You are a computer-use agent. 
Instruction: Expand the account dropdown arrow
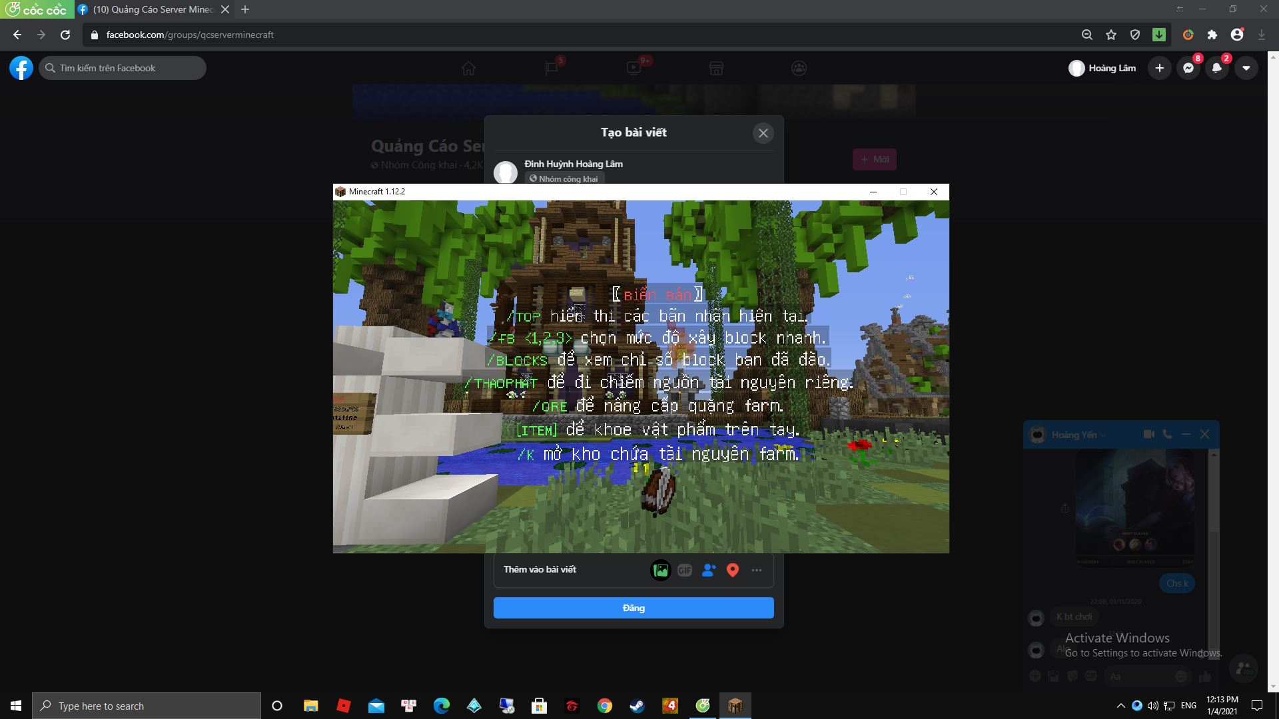[1246, 68]
